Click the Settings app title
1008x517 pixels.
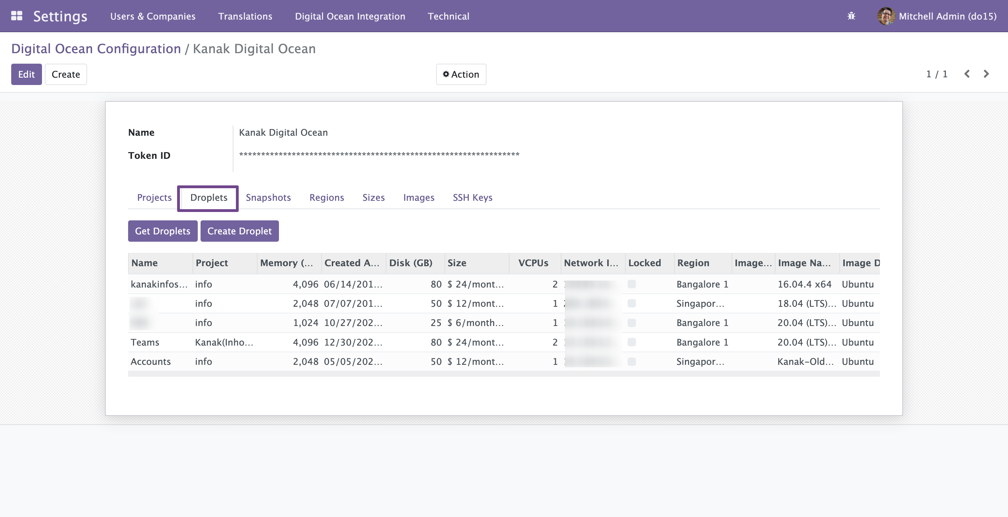point(60,16)
